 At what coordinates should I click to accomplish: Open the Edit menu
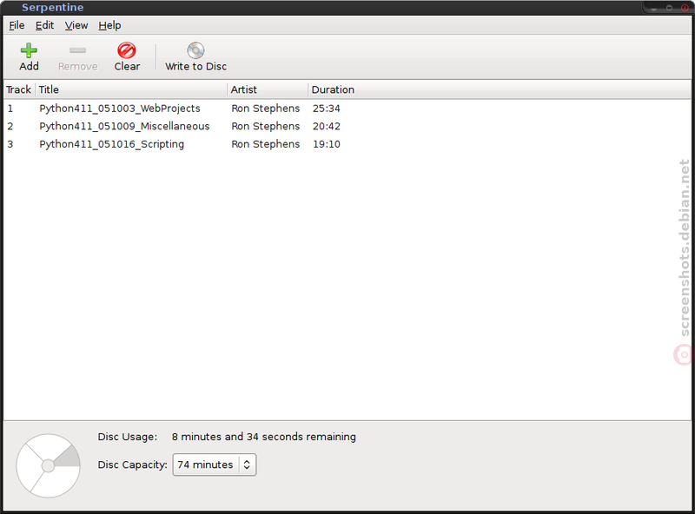point(45,26)
